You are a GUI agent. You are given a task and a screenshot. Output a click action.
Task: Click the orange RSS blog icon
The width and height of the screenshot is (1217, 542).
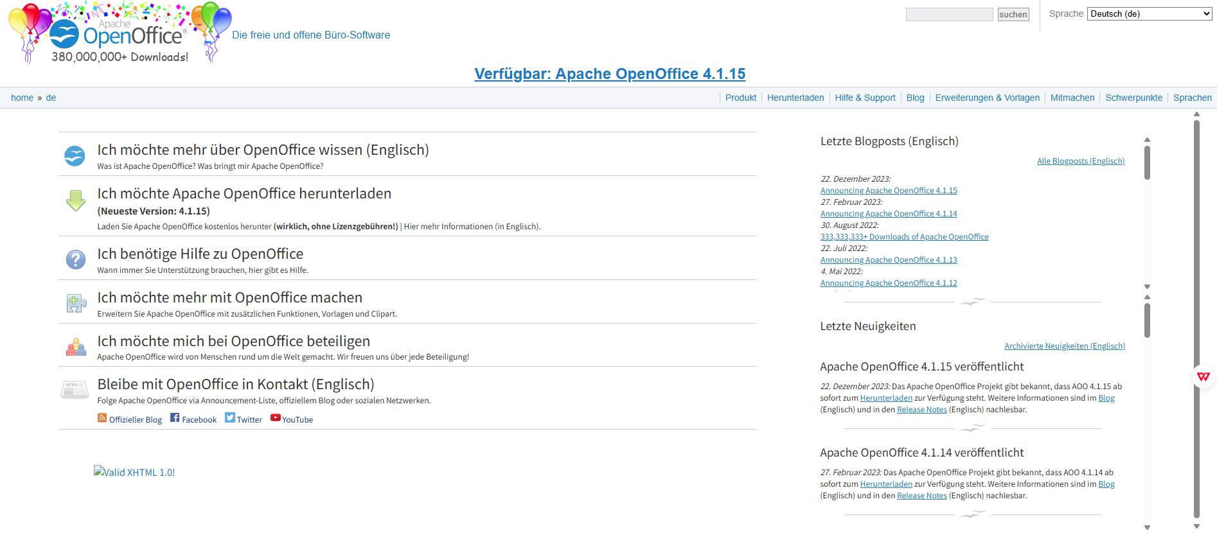pos(102,418)
